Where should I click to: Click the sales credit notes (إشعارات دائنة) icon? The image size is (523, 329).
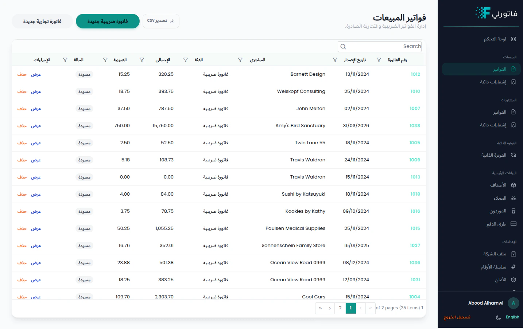[514, 82]
